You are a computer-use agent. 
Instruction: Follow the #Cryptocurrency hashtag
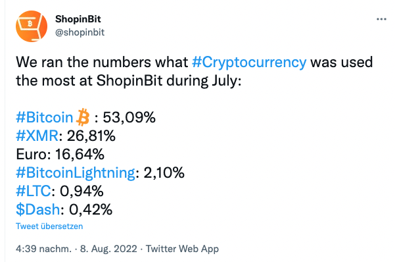[249, 63]
